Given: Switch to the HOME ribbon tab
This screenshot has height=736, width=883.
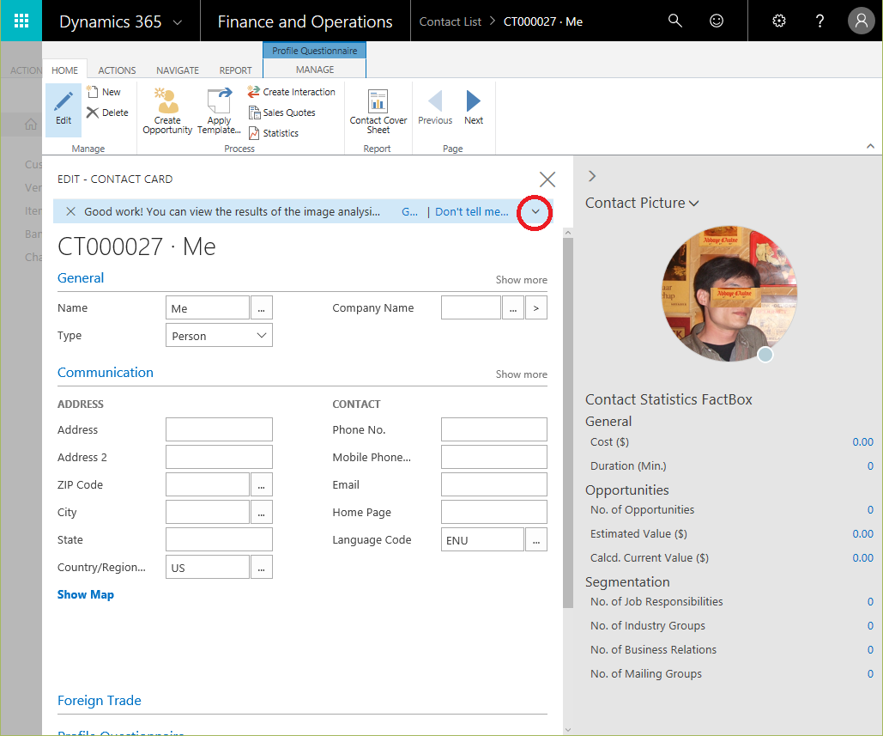Looking at the screenshot, I should pyautogui.click(x=64, y=70).
